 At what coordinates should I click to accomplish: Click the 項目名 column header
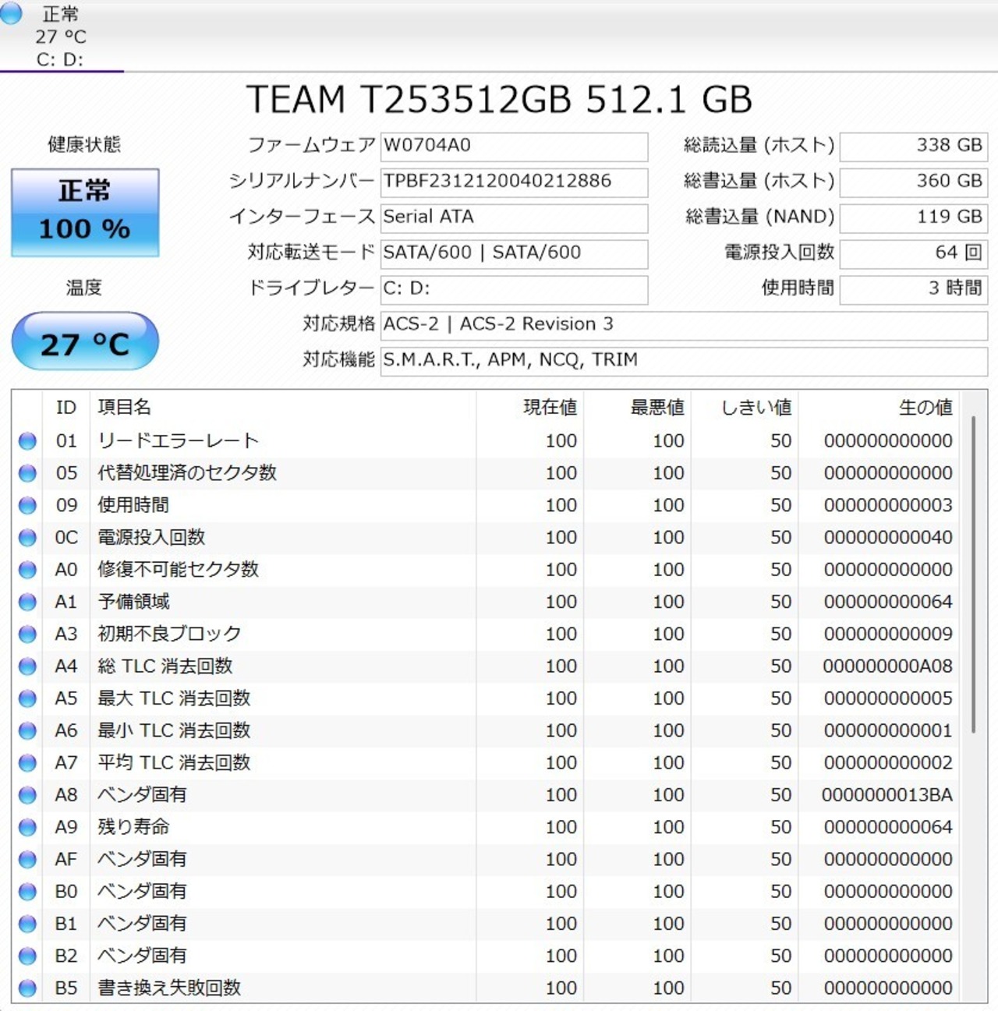click(125, 407)
